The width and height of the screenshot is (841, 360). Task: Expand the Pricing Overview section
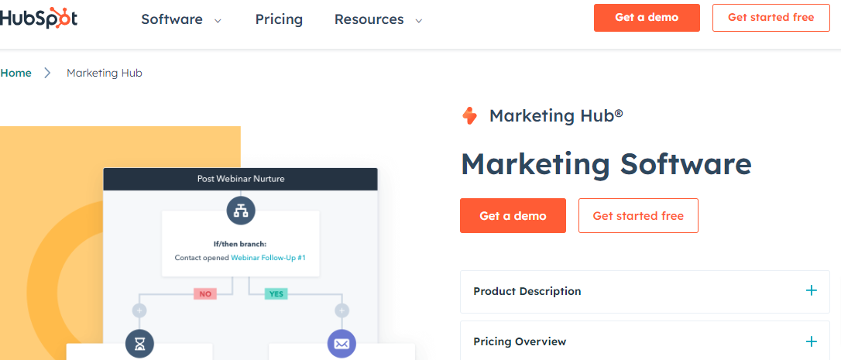pyautogui.click(x=645, y=341)
